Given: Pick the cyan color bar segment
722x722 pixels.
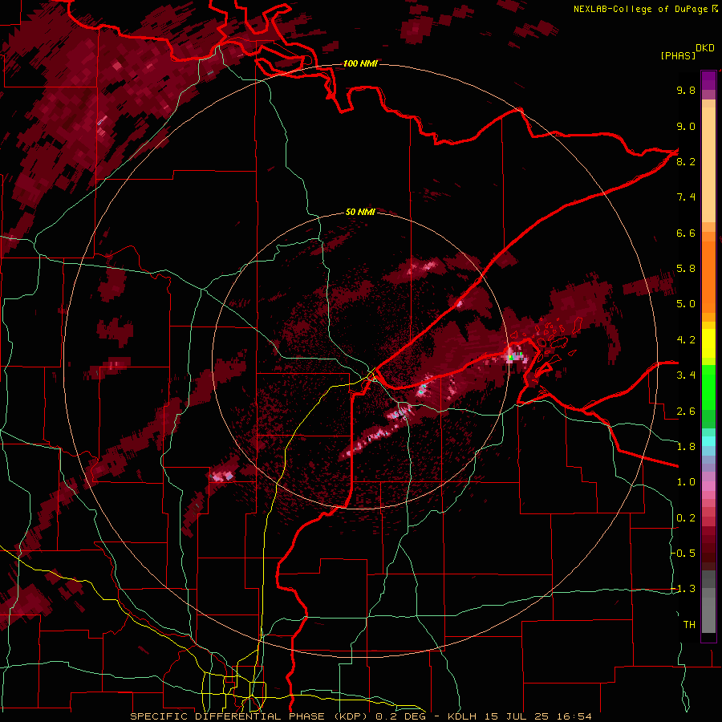Looking at the screenshot, I should point(708,441).
